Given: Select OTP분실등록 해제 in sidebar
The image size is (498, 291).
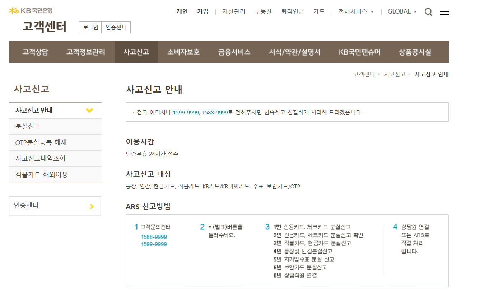Looking at the screenshot, I should pyautogui.click(x=41, y=142).
